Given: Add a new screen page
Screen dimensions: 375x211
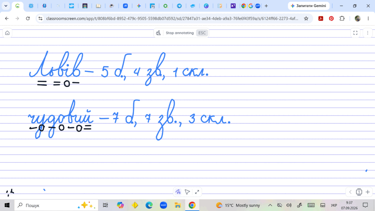Looking at the screenshot, I should 367,192.
